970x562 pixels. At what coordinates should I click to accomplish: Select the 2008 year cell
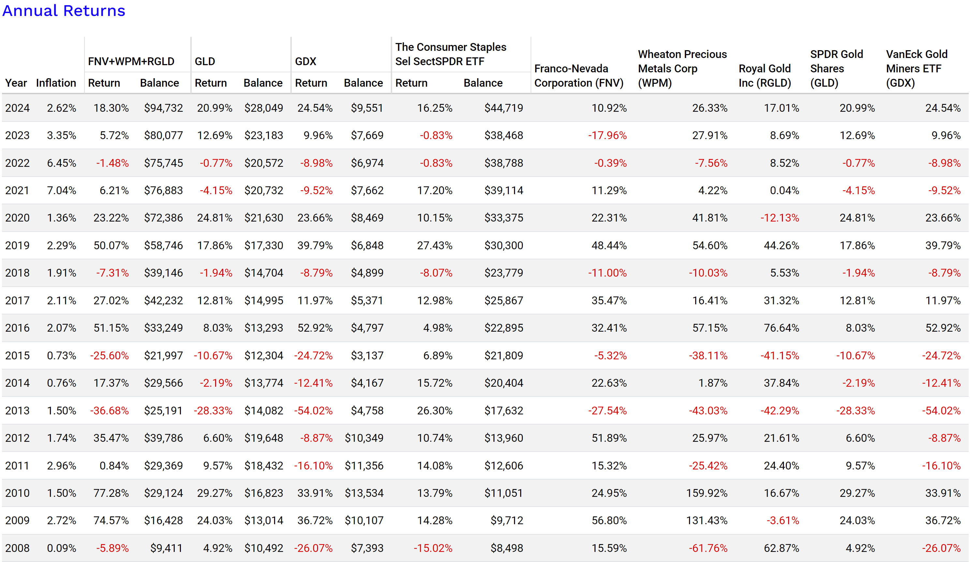coord(17,548)
